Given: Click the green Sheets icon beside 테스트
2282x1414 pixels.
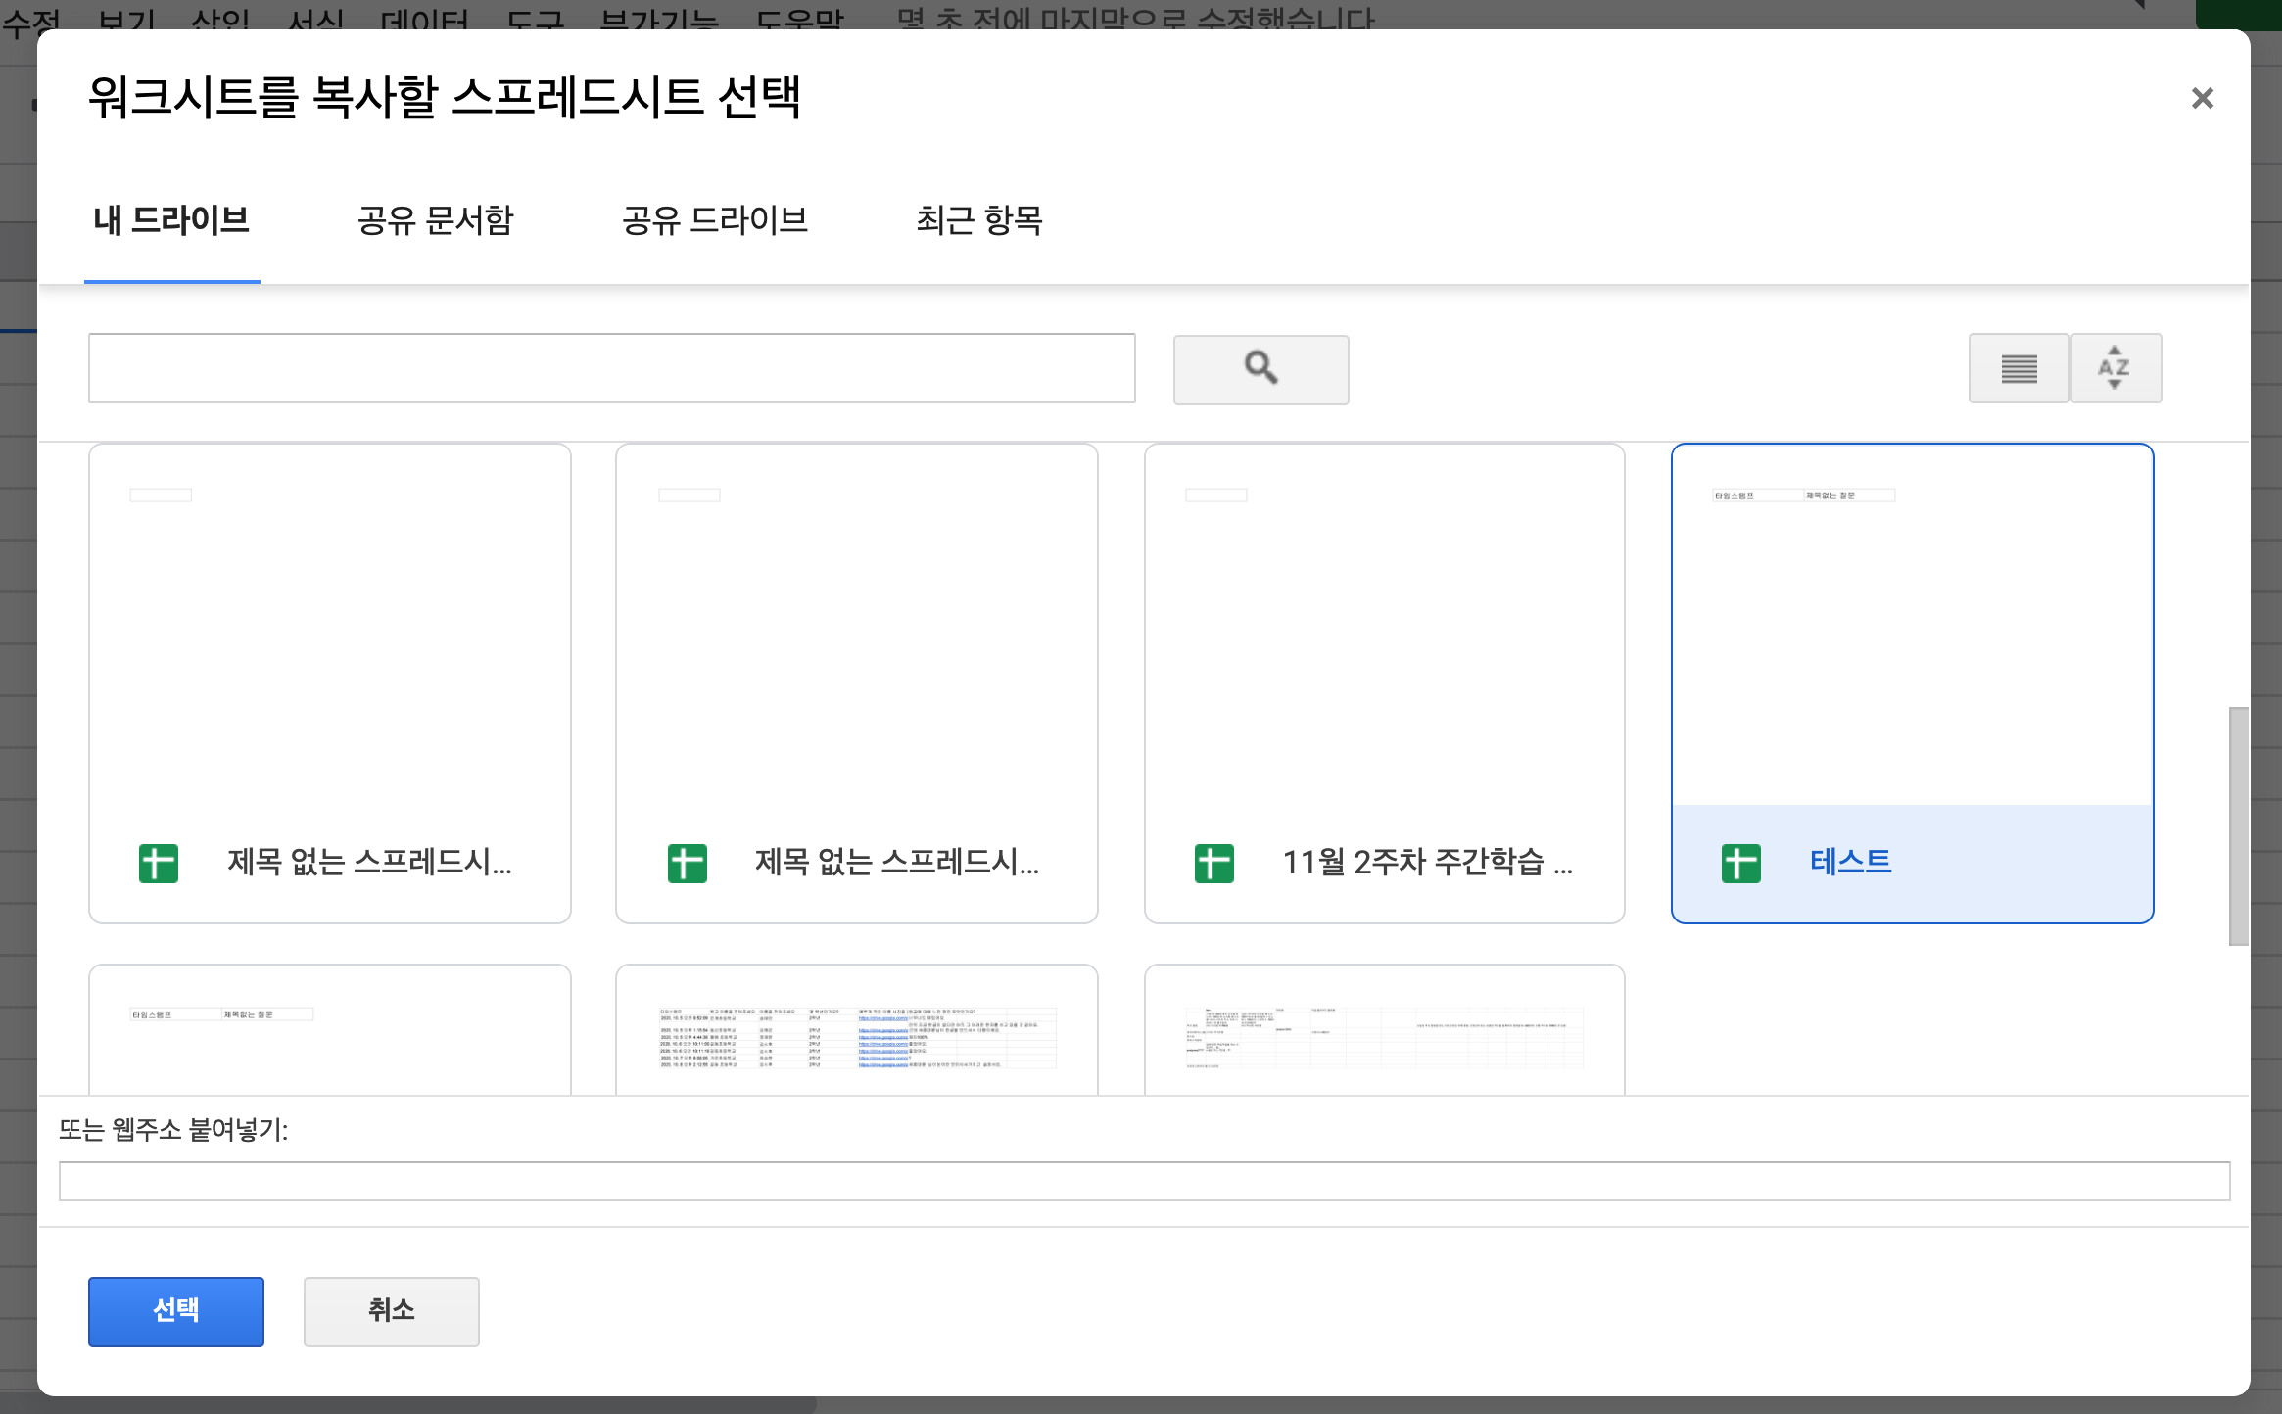Looking at the screenshot, I should point(1740,864).
